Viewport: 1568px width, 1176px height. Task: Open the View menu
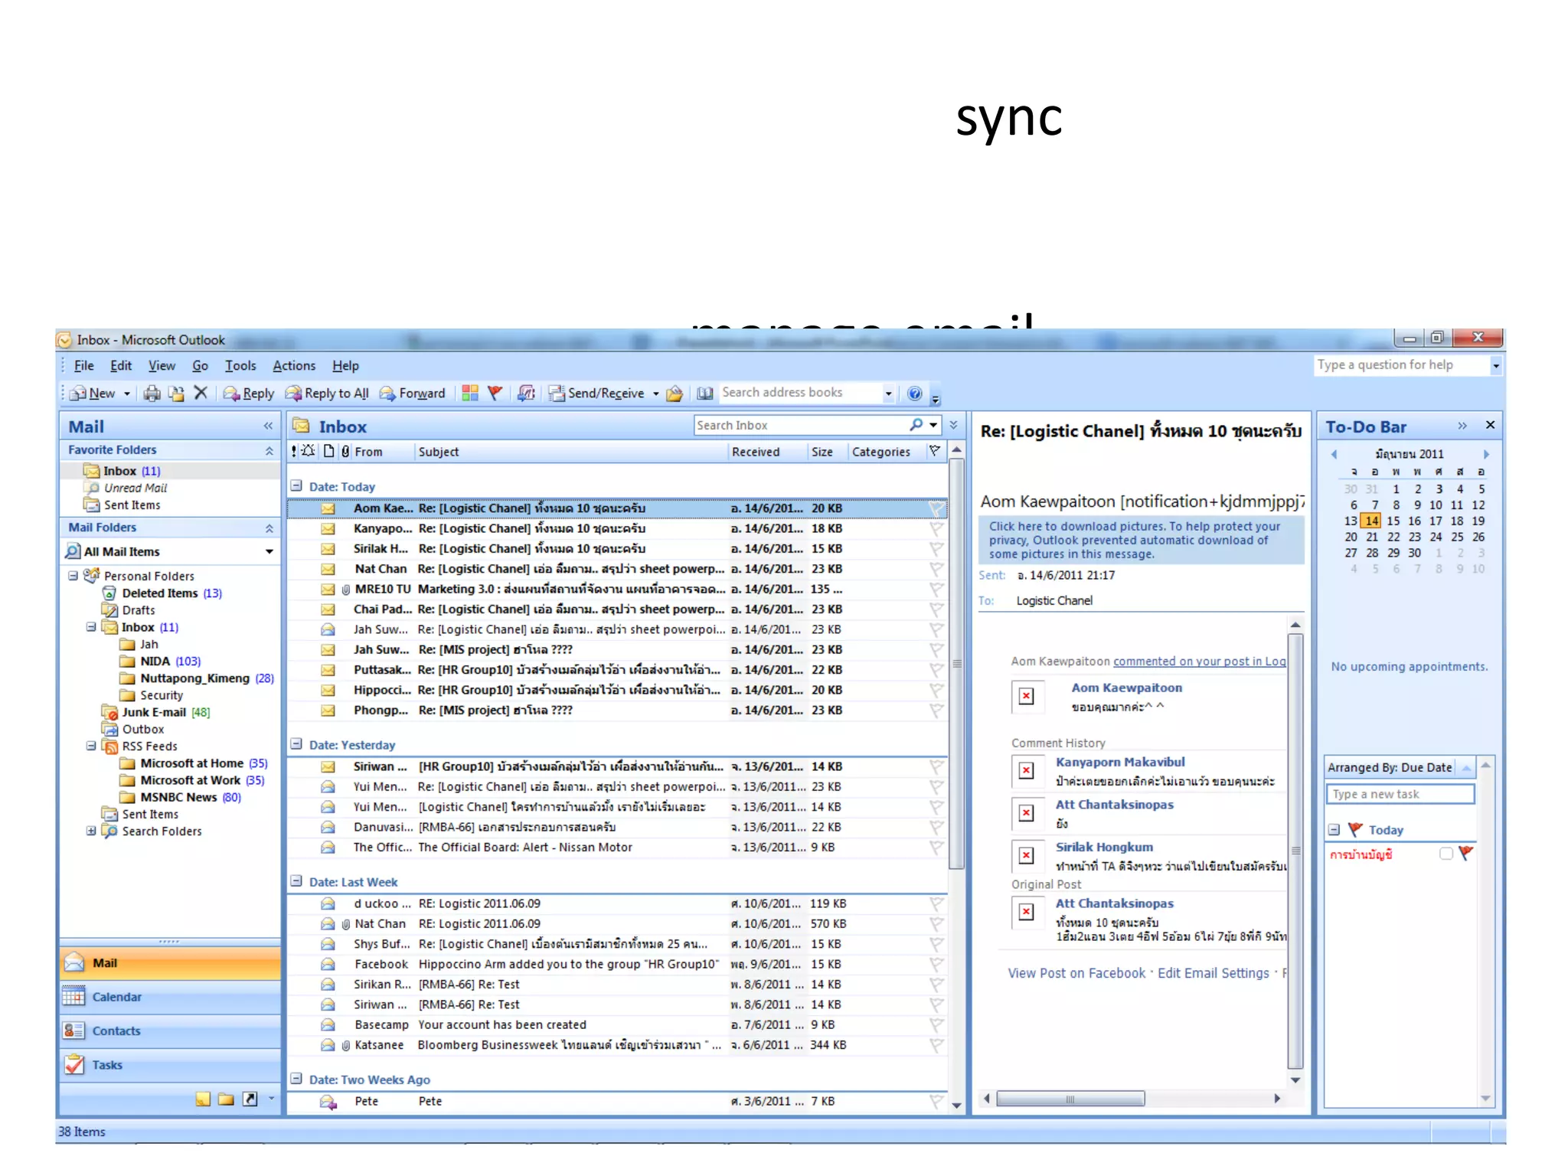click(162, 366)
